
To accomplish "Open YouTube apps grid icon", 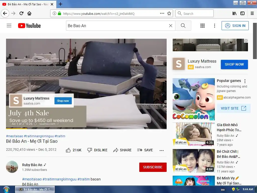I will 203,26.
